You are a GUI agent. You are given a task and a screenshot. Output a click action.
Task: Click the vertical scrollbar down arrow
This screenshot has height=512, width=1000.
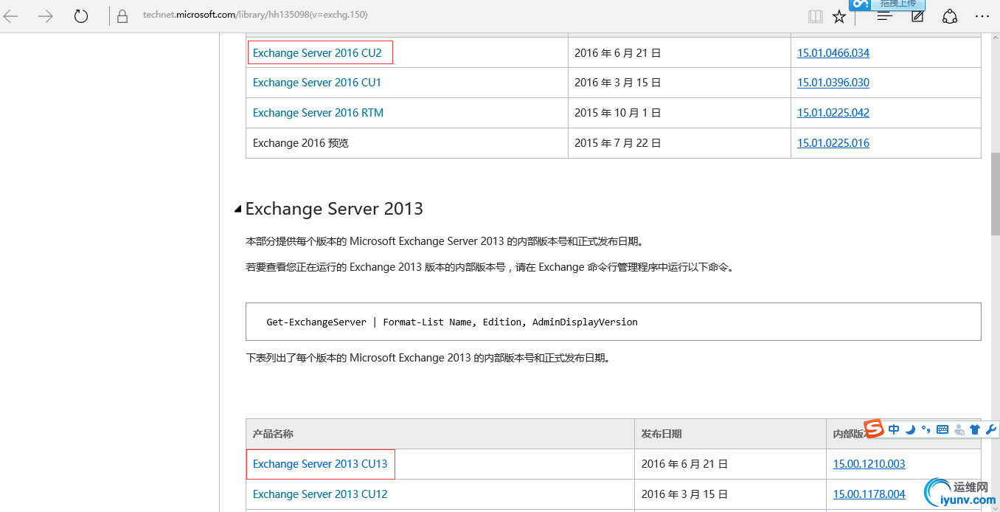tap(995, 506)
